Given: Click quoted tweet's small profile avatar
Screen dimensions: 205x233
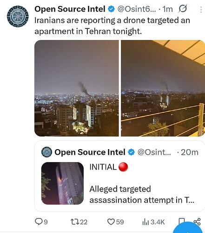Looking at the screenshot, I should click(x=46, y=152).
